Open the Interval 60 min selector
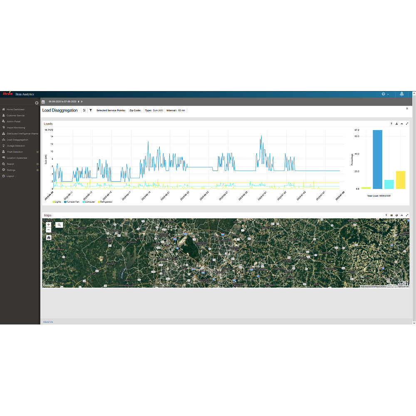Image resolution: width=416 pixels, height=416 pixels. pos(177,110)
